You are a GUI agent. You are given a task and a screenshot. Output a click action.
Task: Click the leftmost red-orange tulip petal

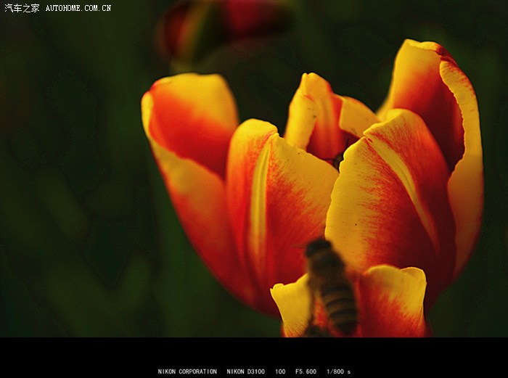(x=192, y=145)
